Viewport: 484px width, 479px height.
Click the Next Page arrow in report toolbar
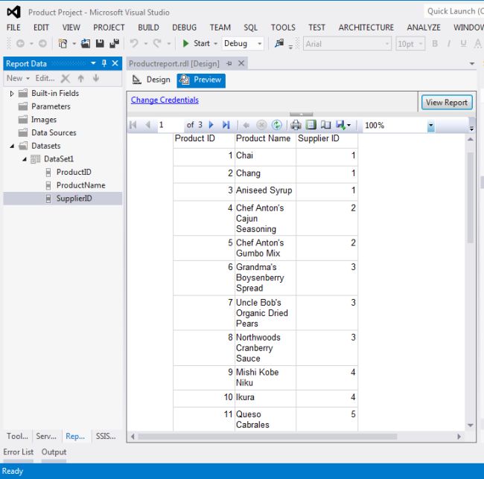[211, 125]
